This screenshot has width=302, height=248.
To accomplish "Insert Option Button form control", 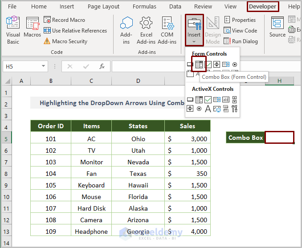I will click(x=235, y=65).
